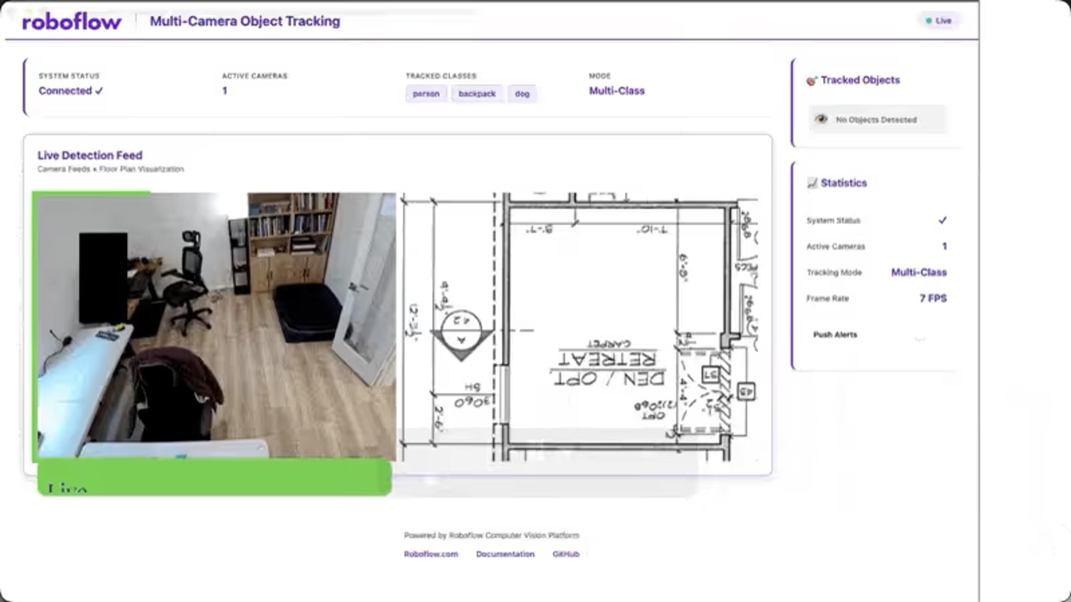This screenshot has width=1071, height=602.
Task: Select the person class tag
Action: [x=426, y=94]
